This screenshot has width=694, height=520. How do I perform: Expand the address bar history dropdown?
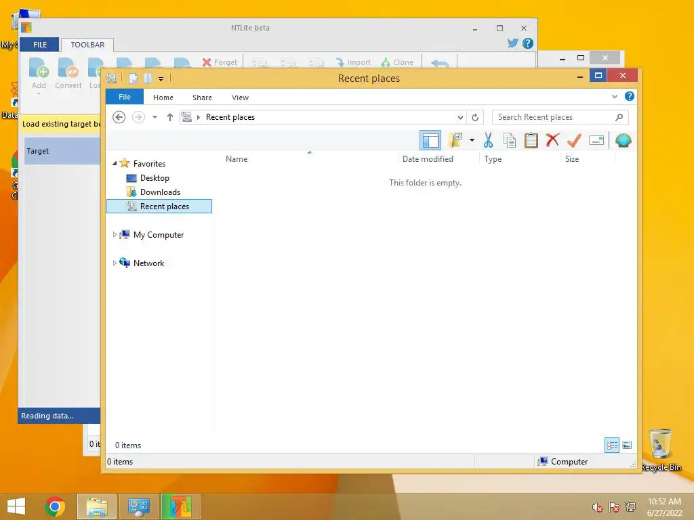[460, 117]
